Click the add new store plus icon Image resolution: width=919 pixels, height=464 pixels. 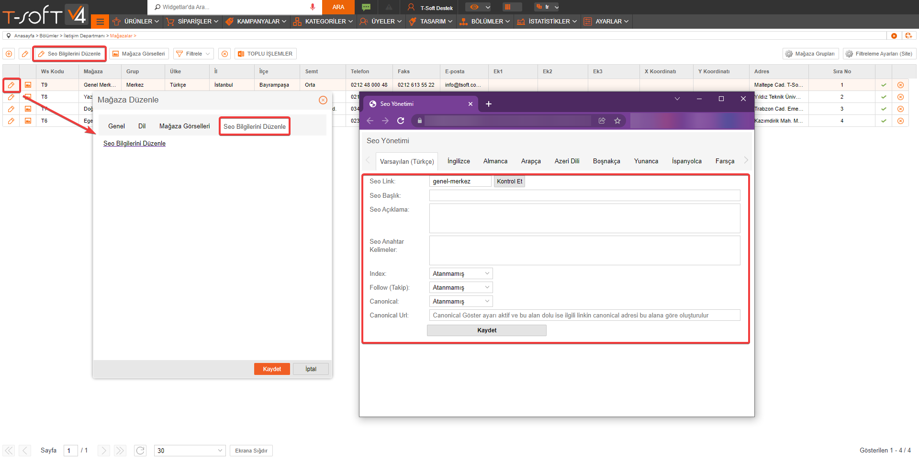pyautogui.click(x=9, y=54)
